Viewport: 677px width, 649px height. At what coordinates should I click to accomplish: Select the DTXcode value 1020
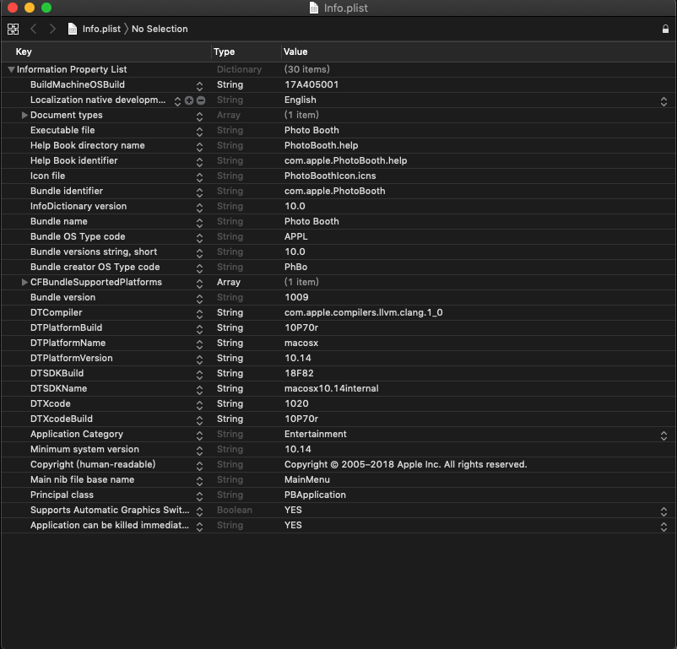coord(296,403)
